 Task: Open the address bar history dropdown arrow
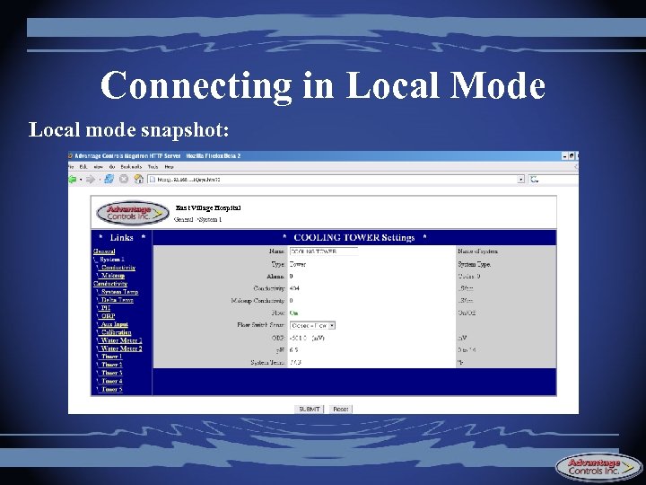521,180
